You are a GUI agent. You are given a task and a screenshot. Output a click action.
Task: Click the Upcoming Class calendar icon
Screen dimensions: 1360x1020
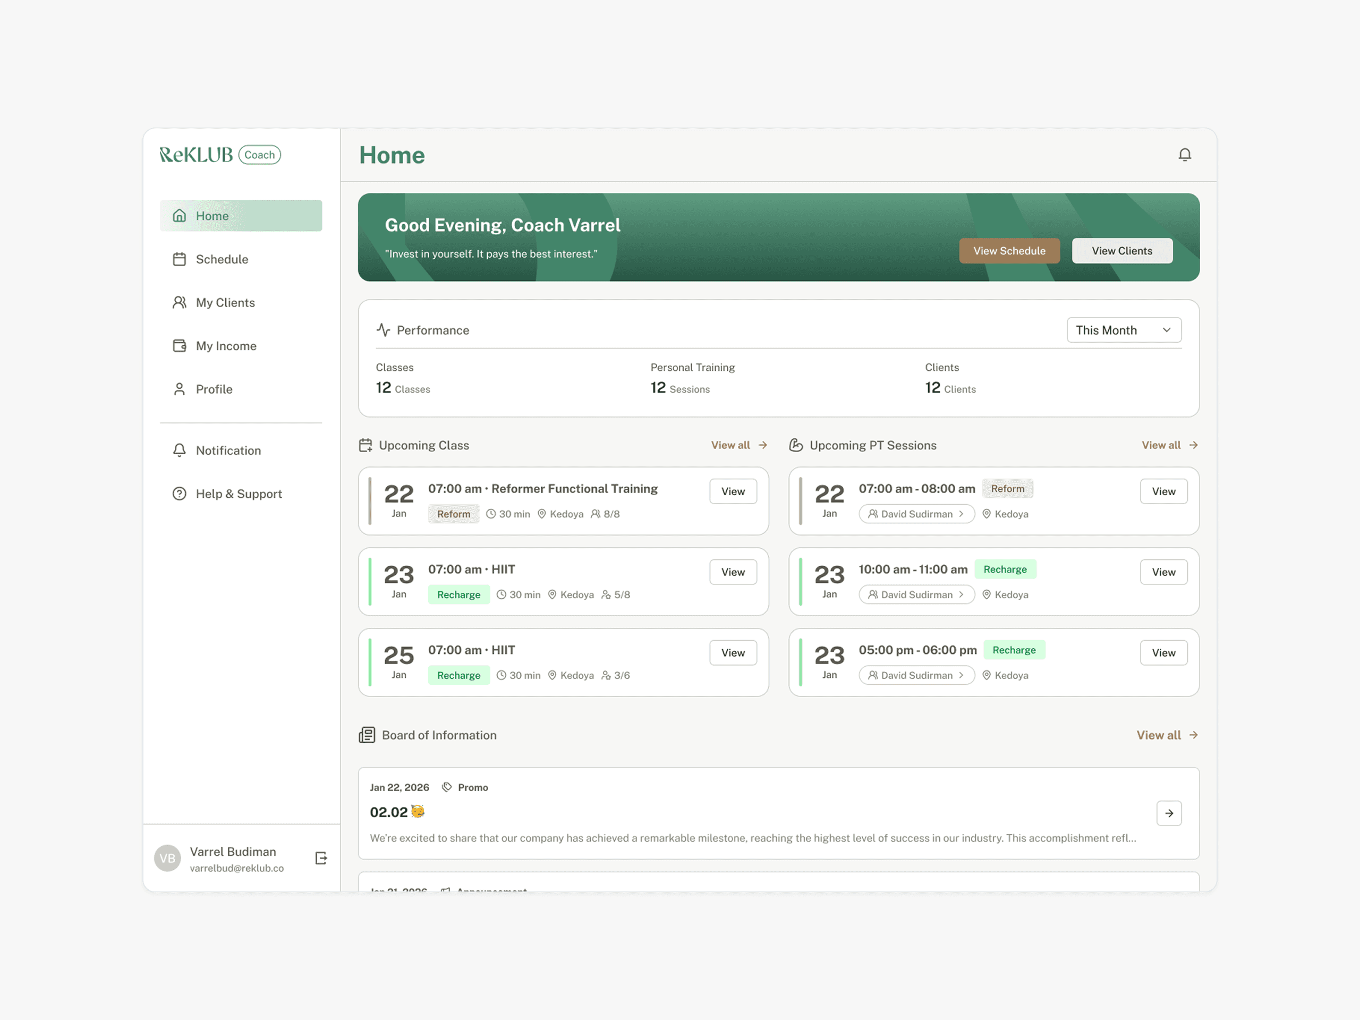[366, 445]
